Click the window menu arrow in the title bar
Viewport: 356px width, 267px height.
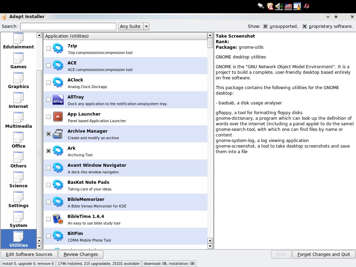click(328, 17)
